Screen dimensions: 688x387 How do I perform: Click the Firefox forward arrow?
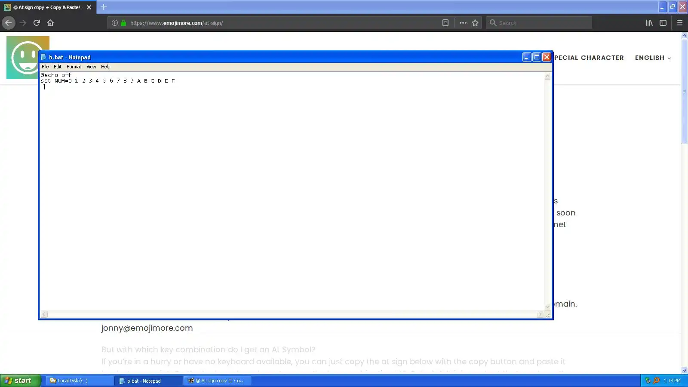(x=23, y=23)
